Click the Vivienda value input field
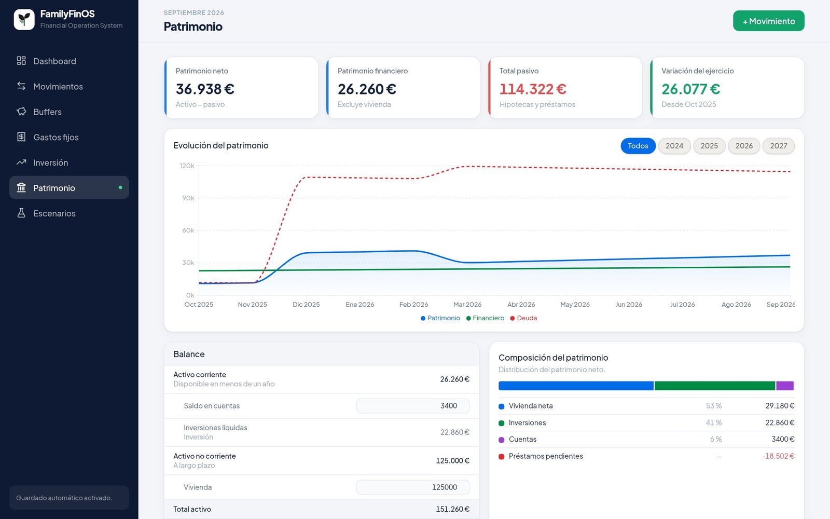 [x=413, y=487]
